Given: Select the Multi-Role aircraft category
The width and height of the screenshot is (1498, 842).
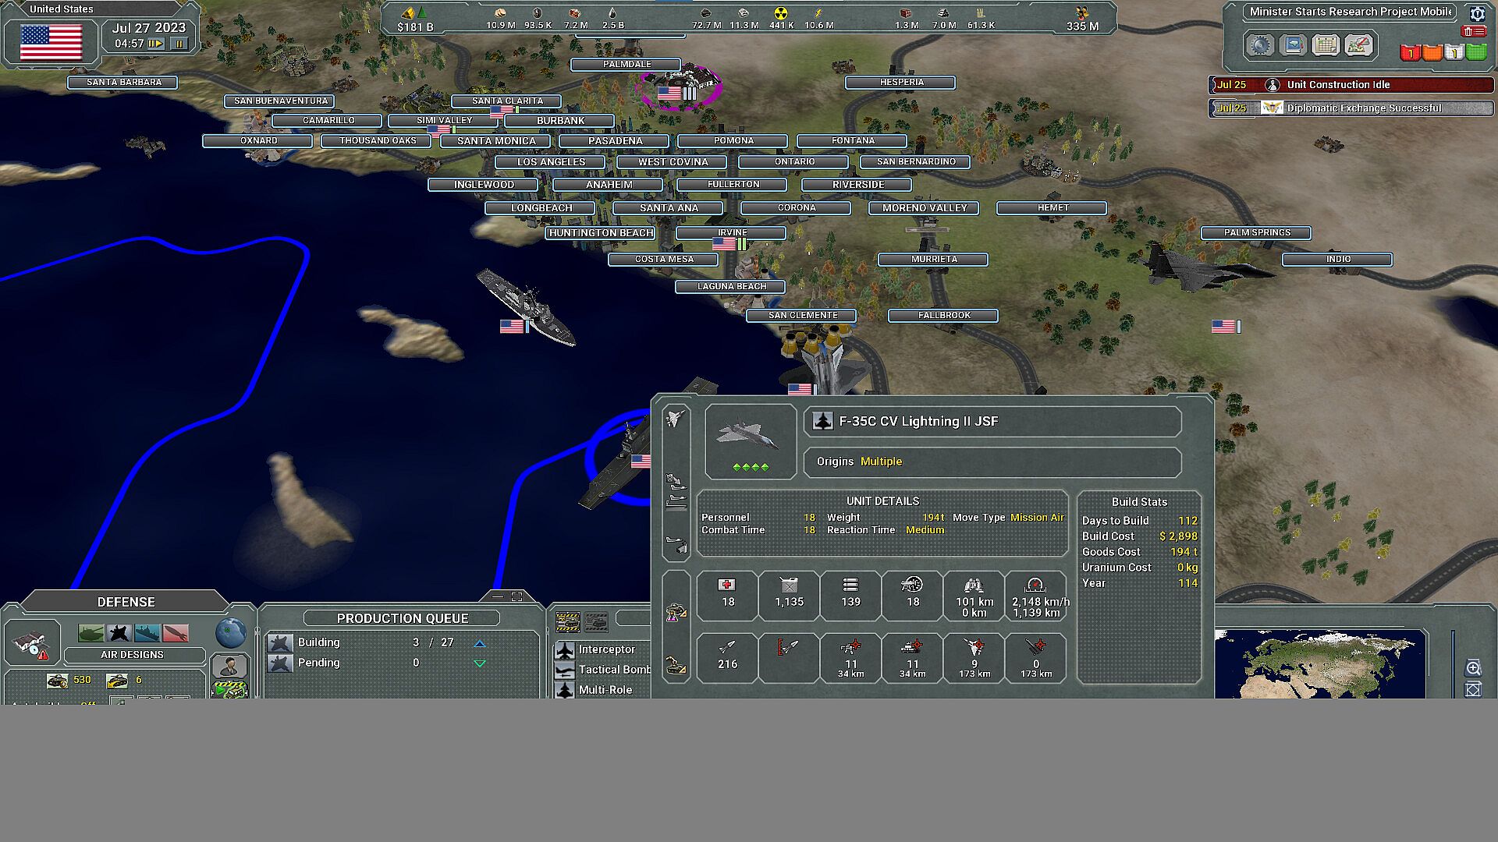Looking at the screenshot, I should point(605,690).
